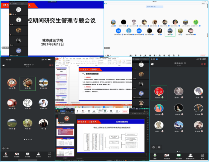Toggle speaker icon in the 9:00 phone header
Viewport: 209px width, 162px height.
pos(152,64)
